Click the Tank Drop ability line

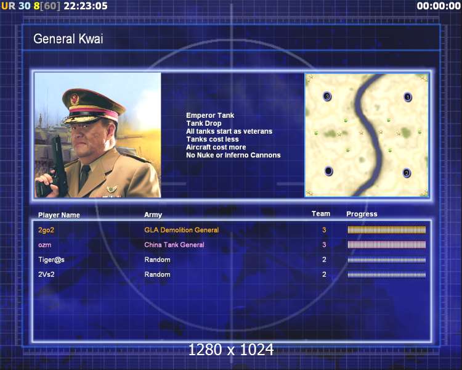(204, 123)
